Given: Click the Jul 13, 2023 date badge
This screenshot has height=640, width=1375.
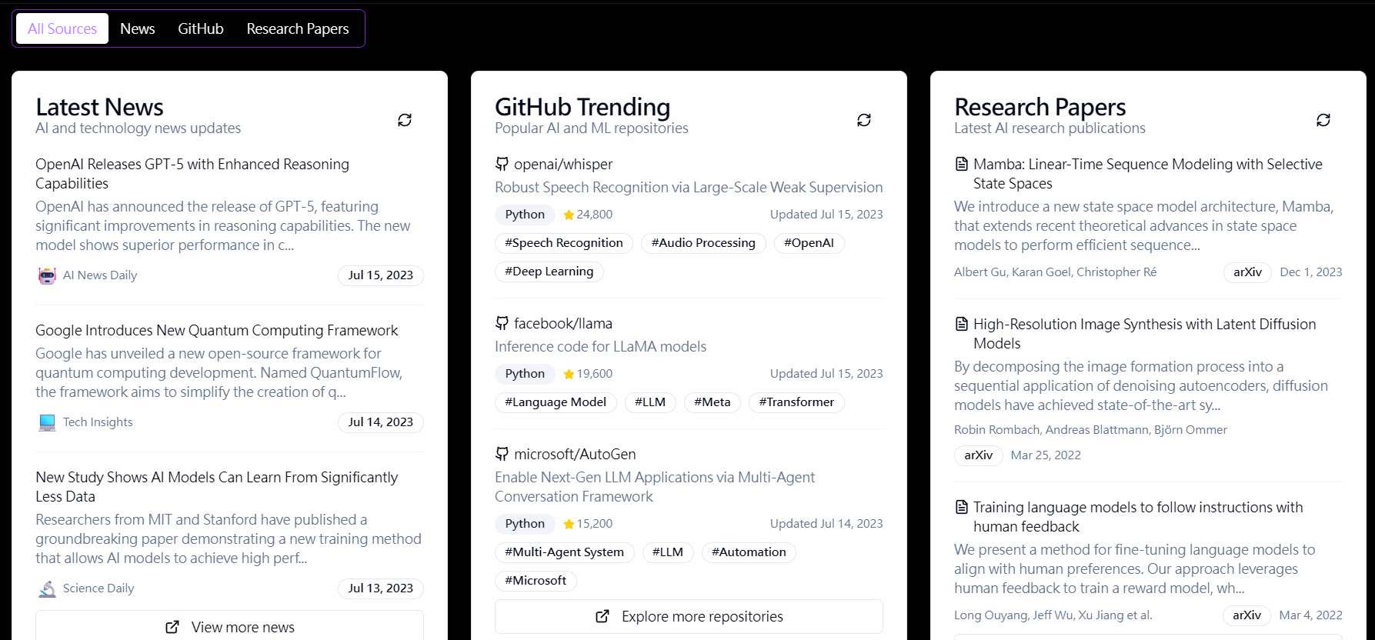Looking at the screenshot, I should pyautogui.click(x=380, y=588).
